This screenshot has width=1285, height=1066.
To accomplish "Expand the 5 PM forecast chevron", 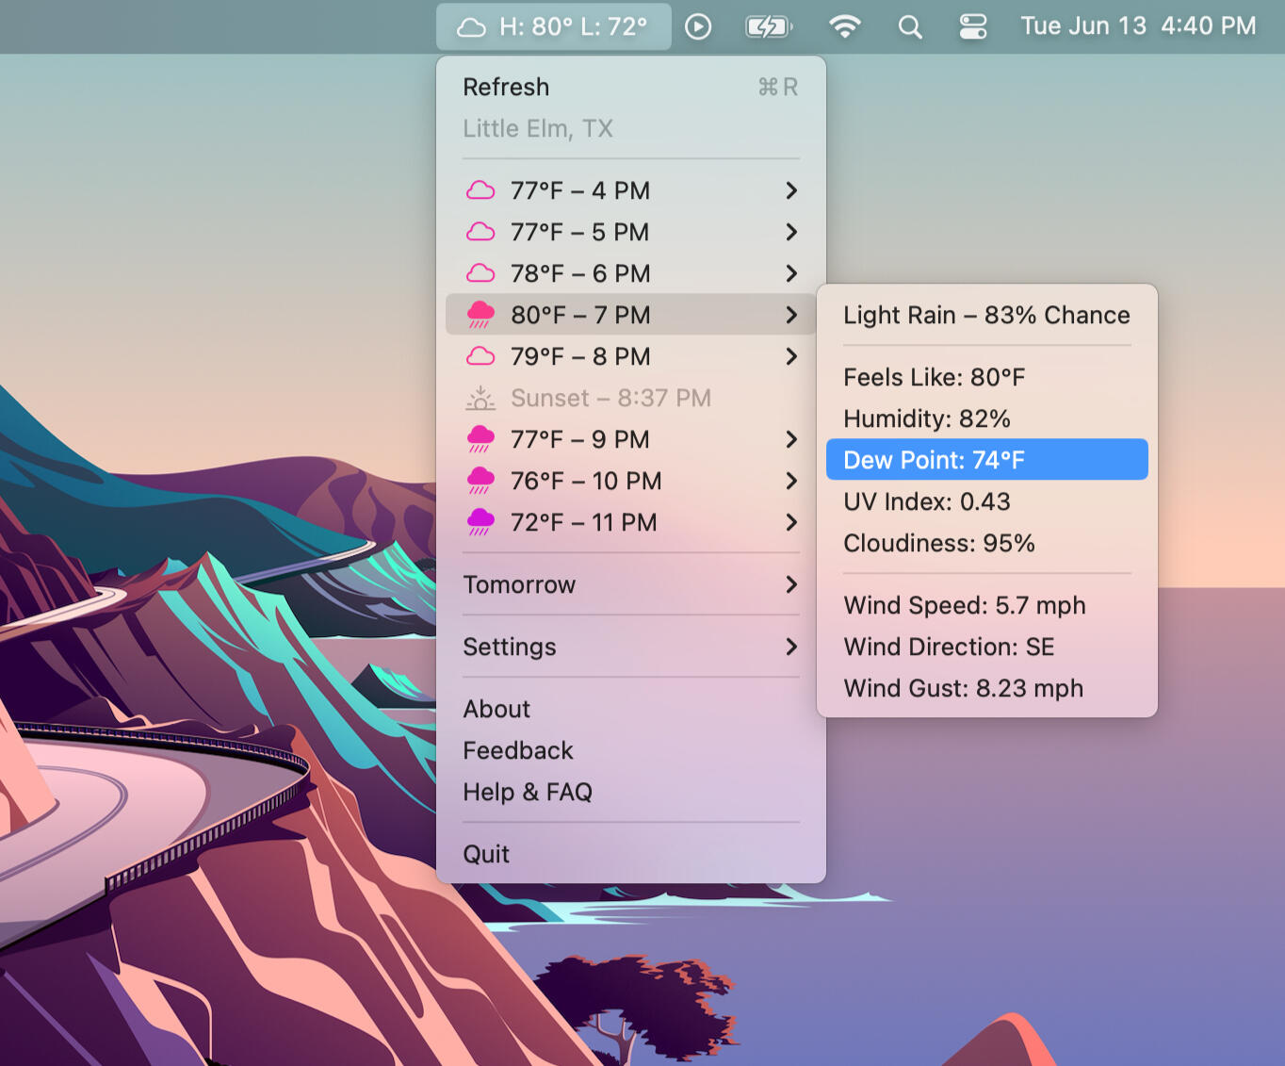I will pos(790,232).
